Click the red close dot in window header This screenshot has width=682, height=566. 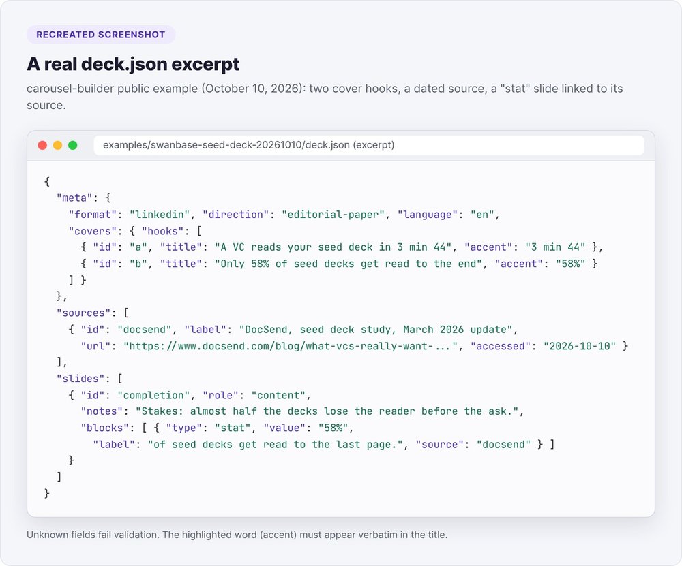pos(42,145)
